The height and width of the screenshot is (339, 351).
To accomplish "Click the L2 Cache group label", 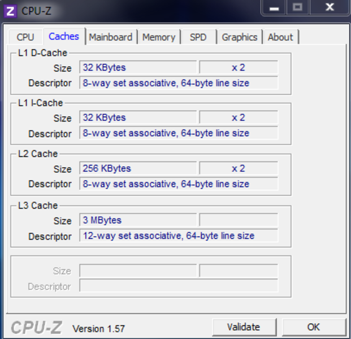I will click(x=38, y=154).
